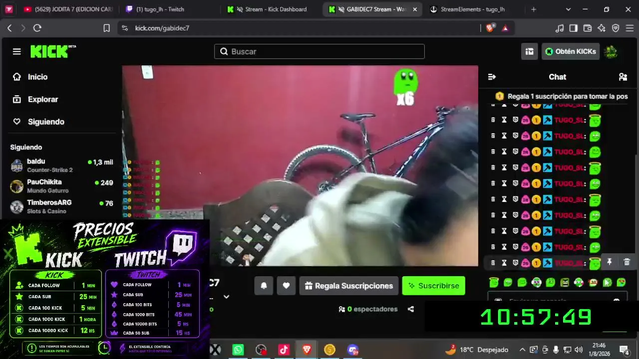This screenshot has width=639, height=359.
Task: Open the Brave Rewards triangle icon
Action: (x=505, y=28)
